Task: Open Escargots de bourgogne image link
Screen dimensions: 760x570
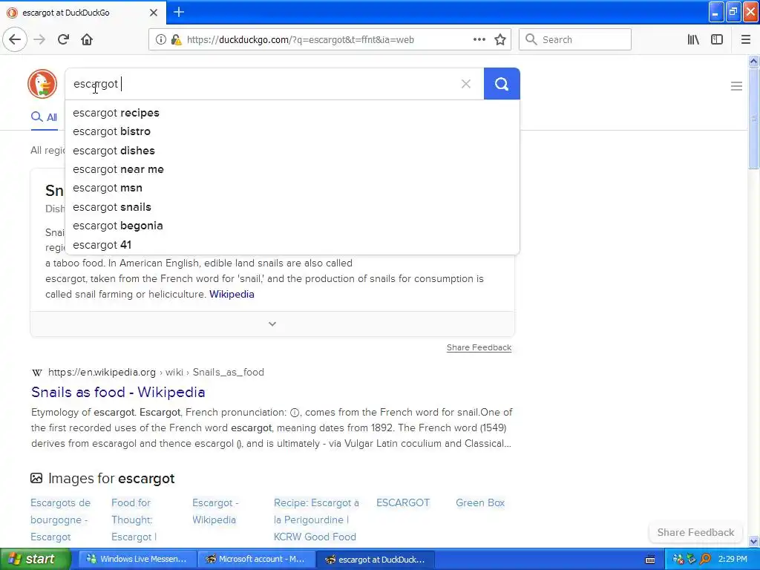Action: (61, 520)
